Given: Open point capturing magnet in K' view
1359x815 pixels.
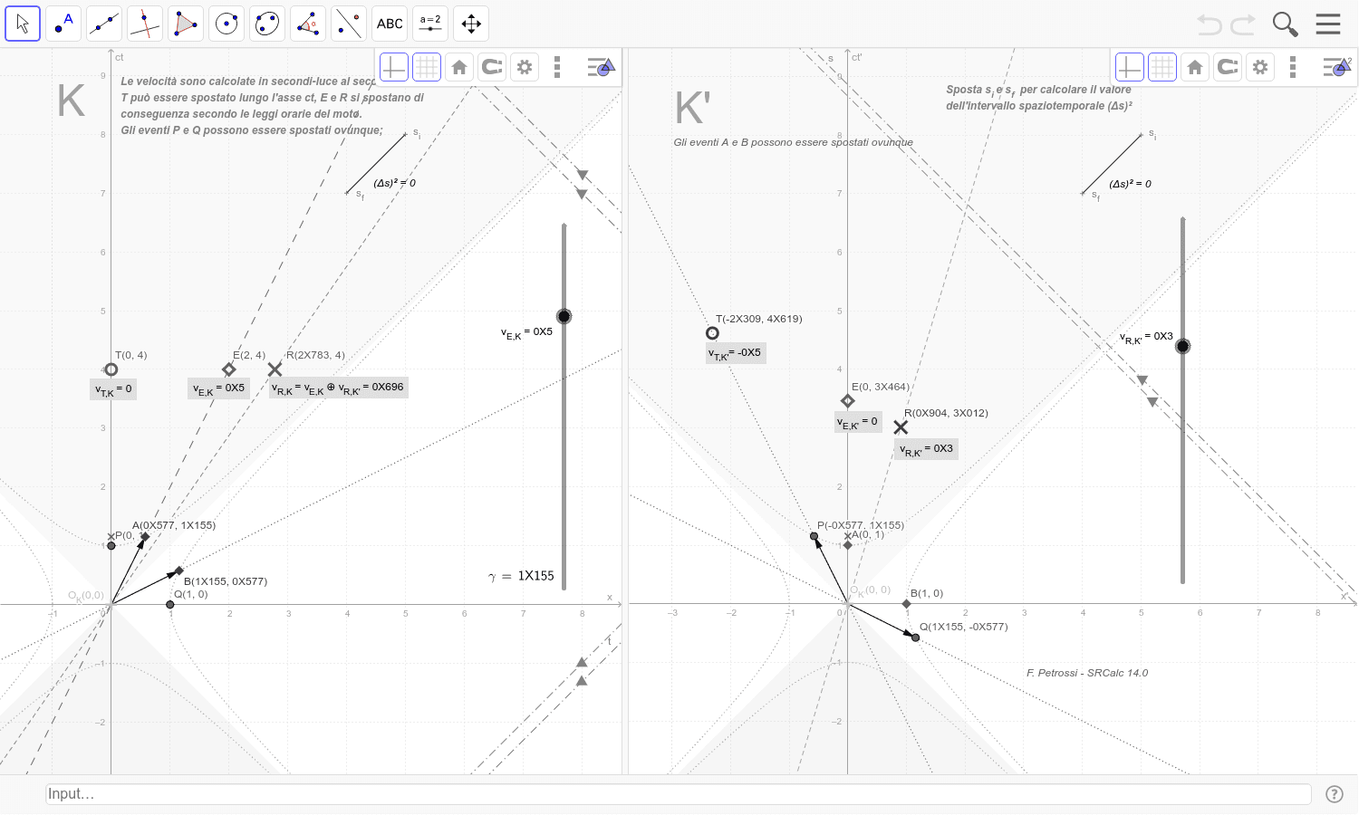Looking at the screenshot, I should tap(1228, 67).
